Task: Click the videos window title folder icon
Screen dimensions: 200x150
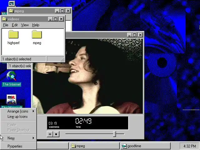Action: (4, 19)
